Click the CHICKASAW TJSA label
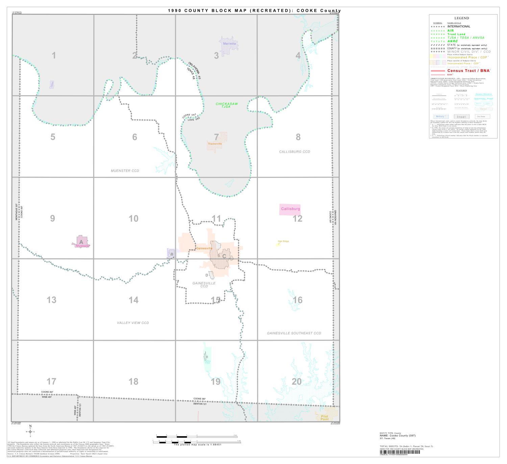The width and height of the screenshot is (507, 464). tap(227, 105)
